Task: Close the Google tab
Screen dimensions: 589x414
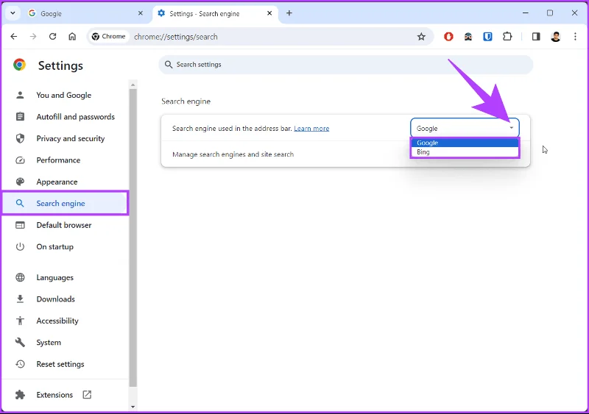Action: click(x=141, y=13)
